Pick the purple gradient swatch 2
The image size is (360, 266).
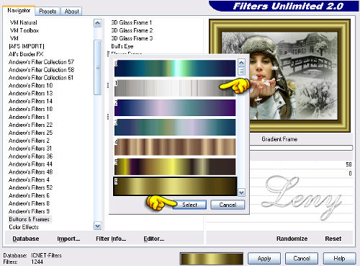[x=175, y=107]
